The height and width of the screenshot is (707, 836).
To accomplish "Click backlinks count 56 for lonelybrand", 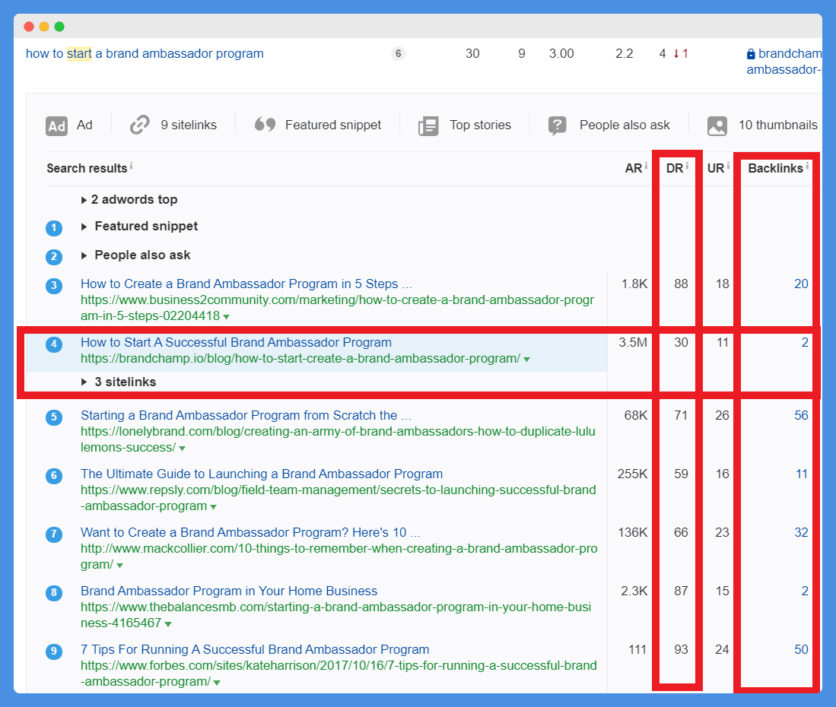I will pos(801,416).
